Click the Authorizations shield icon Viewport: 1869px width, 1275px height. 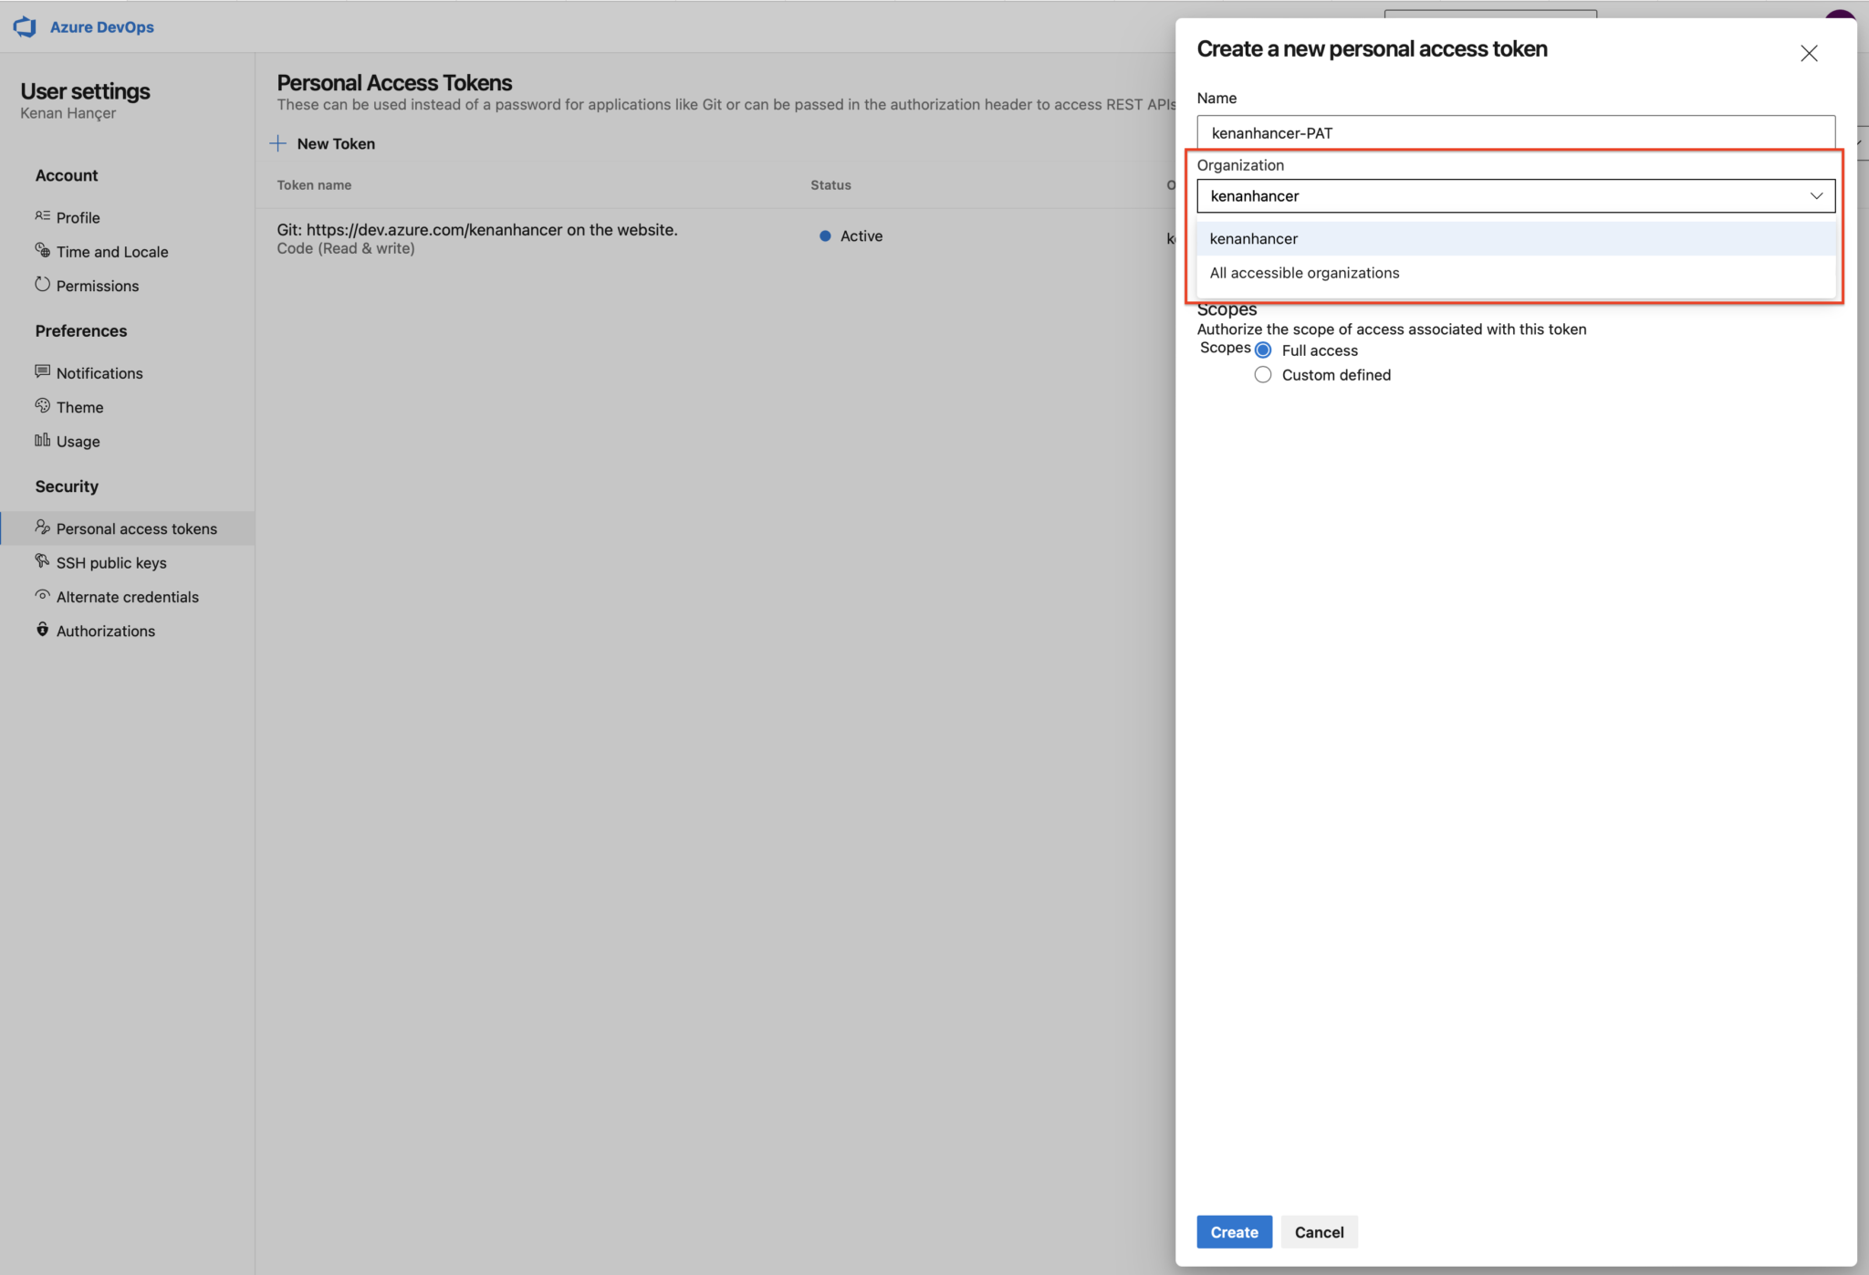(42, 630)
